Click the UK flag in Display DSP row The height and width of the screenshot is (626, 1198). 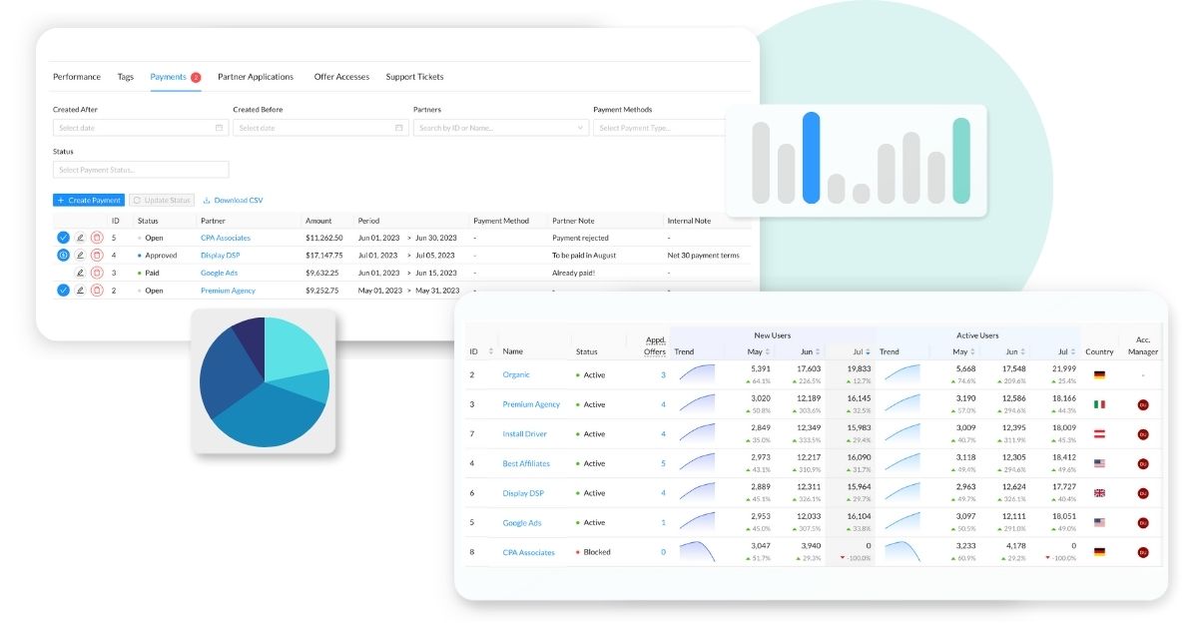[1099, 493]
